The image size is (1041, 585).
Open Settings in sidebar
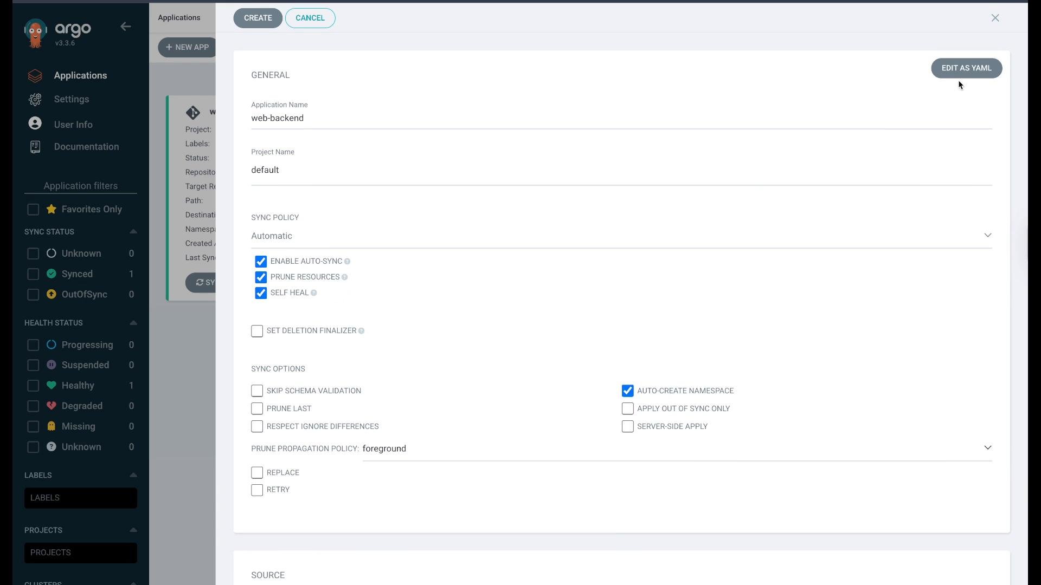click(72, 100)
